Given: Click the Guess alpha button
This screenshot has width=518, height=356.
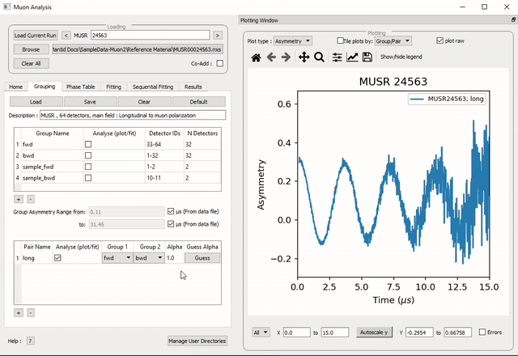Looking at the screenshot, I should (202, 258).
